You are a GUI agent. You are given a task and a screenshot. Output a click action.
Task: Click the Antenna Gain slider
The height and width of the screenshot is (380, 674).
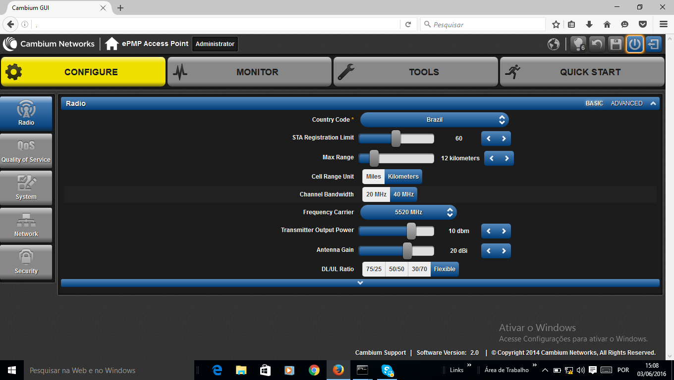pyautogui.click(x=396, y=251)
